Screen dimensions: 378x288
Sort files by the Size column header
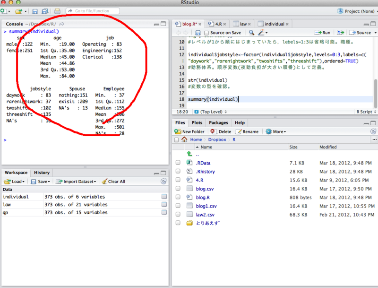click(x=293, y=147)
